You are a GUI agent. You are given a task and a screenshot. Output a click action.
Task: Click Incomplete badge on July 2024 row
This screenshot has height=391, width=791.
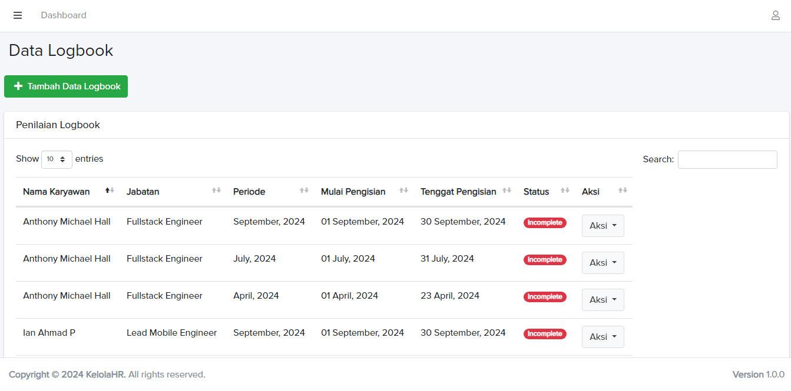[x=545, y=260]
